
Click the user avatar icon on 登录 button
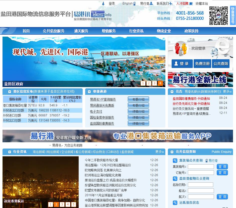(x=176, y=63)
